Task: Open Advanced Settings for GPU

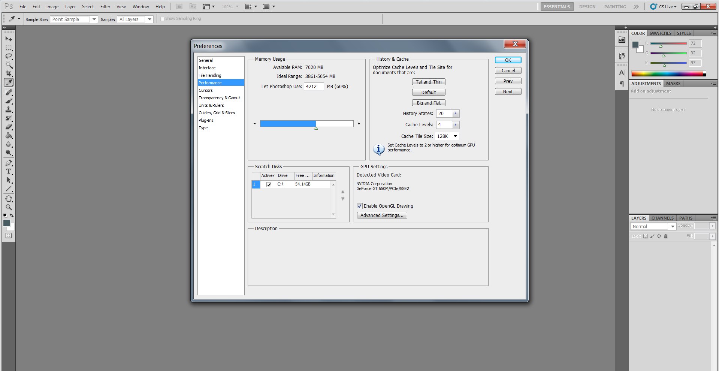Action: coord(382,215)
